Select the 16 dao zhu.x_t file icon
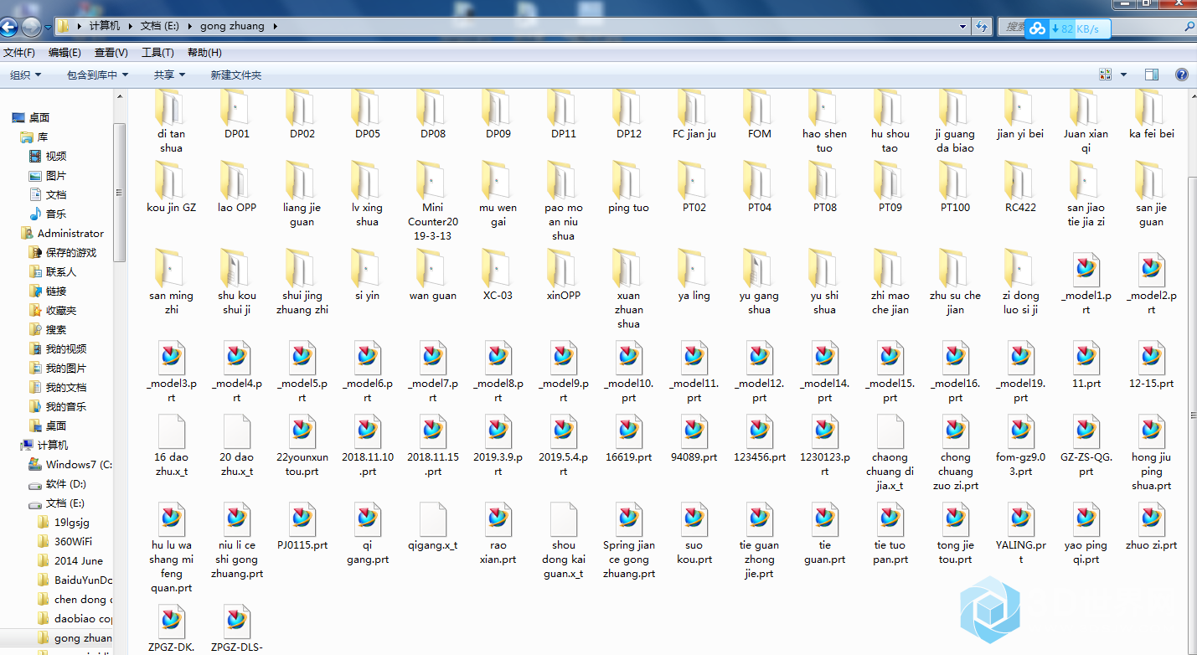The height and width of the screenshot is (655, 1197). (171, 431)
